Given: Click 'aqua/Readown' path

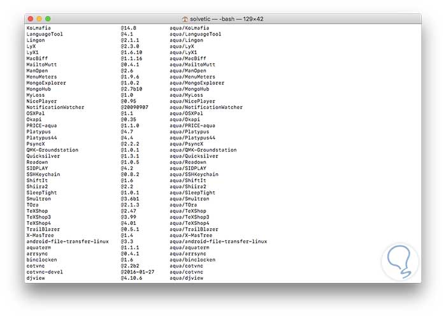Looking at the screenshot, I should click(x=188, y=162).
